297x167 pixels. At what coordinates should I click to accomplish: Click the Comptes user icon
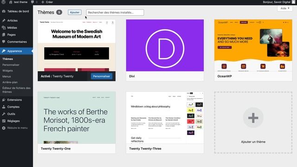click(4, 107)
